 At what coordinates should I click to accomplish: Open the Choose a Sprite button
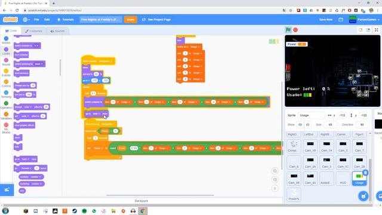pyautogui.click(x=363, y=196)
